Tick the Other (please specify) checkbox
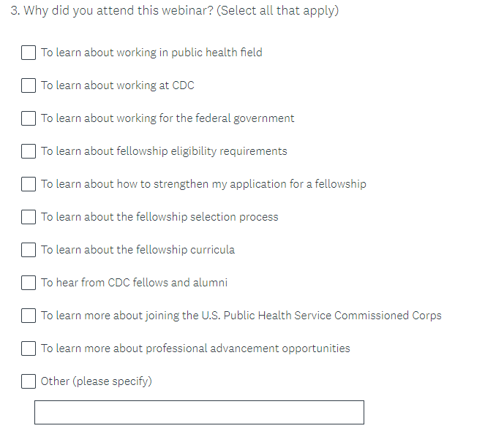The image size is (485, 442). (x=29, y=381)
